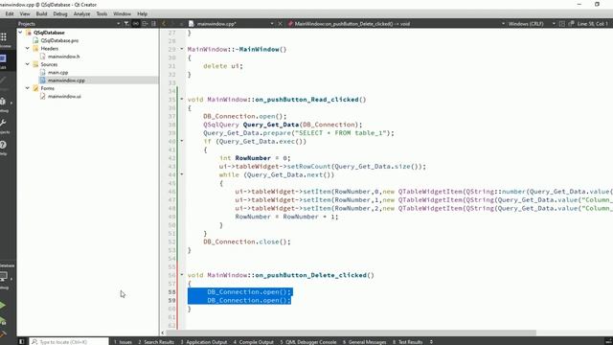Screen dimensions: 613x345
Task: Click the Line 58, Col 1 indicator
Action: pyautogui.click(x=592, y=24)
